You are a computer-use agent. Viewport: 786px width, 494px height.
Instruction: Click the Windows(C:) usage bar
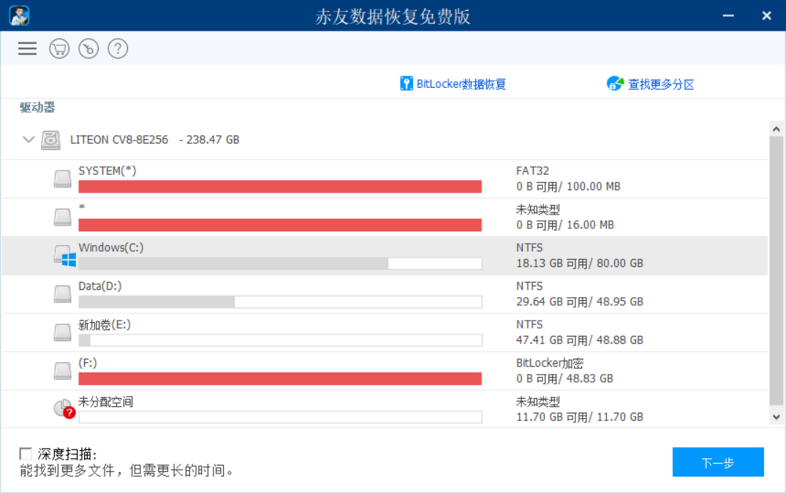pyautogui.click(x=280, y=263)
